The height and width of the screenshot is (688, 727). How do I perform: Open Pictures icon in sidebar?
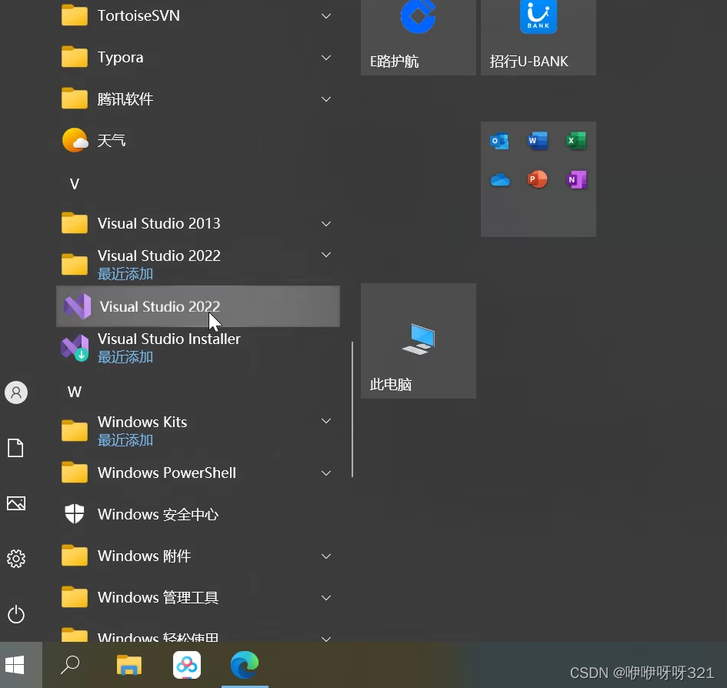pyautogui.click(x=16, y=503)
